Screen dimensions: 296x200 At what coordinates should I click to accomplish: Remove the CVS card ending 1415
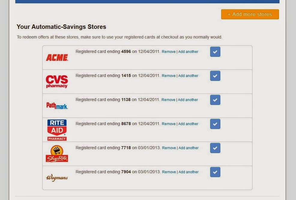[169, 75]
